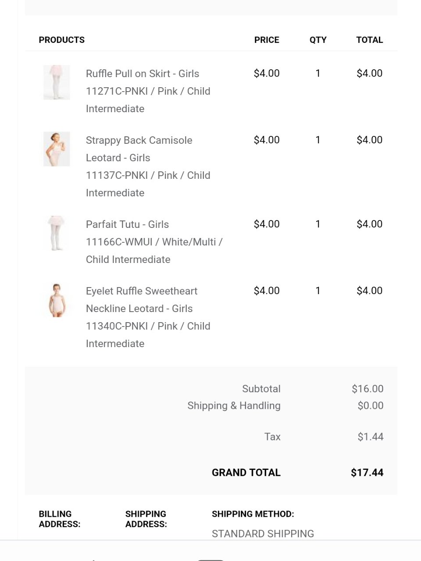Tap the BILLING ADDRESS heading

pyautogui.click(x=60, y=519)
